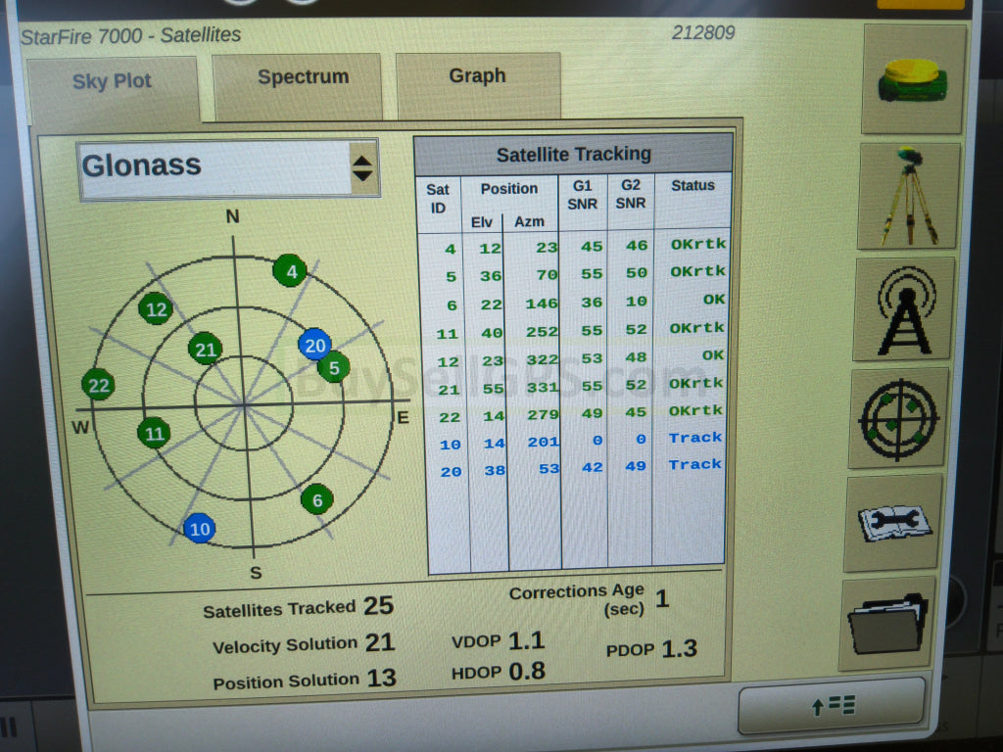Select satellite 21 on sky plot
Viewport: 1003px width, 752px height.
tap(205, 349)
